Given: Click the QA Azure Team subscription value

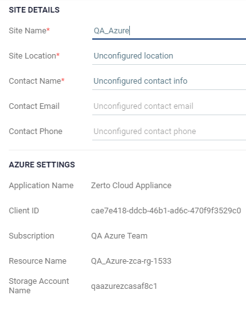Looking at the screenshot, I should click(x=119, y=236).
